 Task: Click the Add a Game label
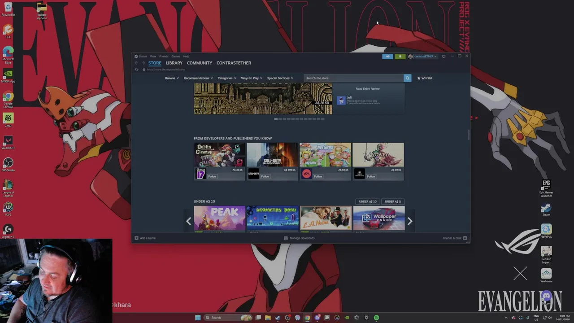148,238
